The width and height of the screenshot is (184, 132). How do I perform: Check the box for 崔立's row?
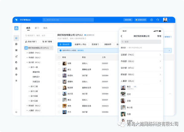pyautogui.click(x=59, y=69)
